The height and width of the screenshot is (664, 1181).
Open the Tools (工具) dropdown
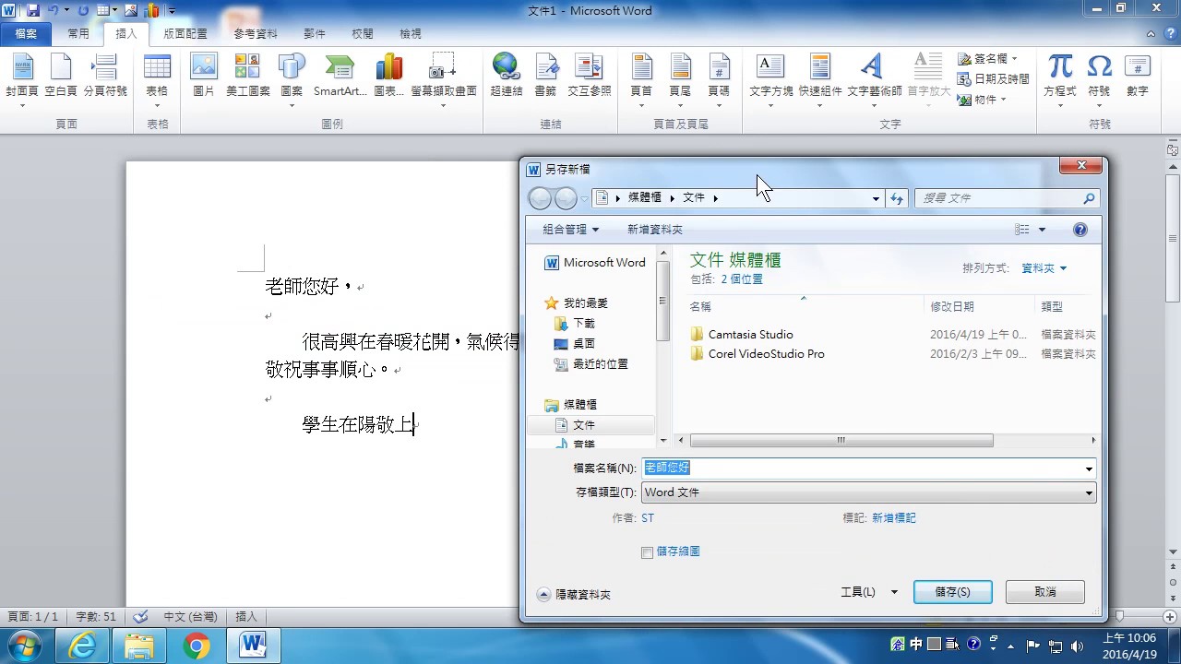click(x=869, y=592)
